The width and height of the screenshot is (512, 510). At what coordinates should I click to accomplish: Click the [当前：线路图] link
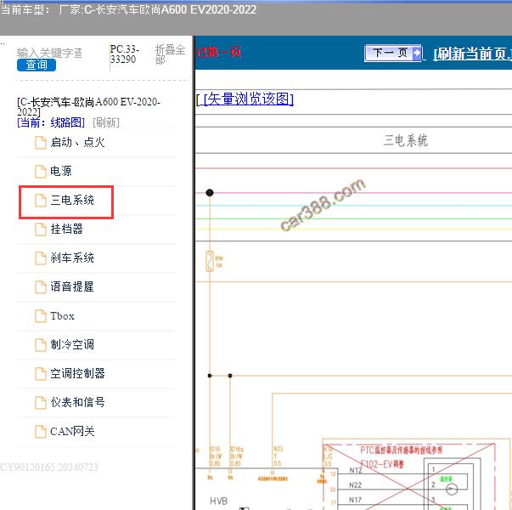pyautogui.click(x=51, y=123)
